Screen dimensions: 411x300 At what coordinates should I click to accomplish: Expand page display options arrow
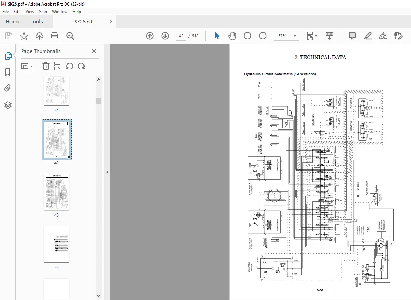tap(316, 36)
